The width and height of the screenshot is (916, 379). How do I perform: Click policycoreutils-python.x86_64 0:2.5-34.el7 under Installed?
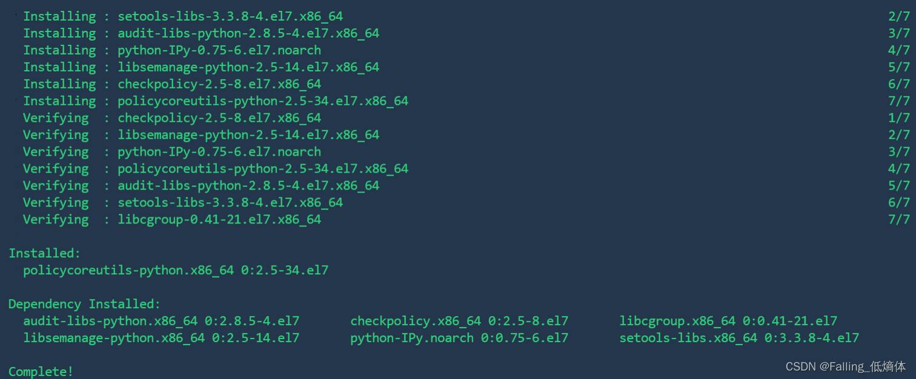(x=176, y=270)
